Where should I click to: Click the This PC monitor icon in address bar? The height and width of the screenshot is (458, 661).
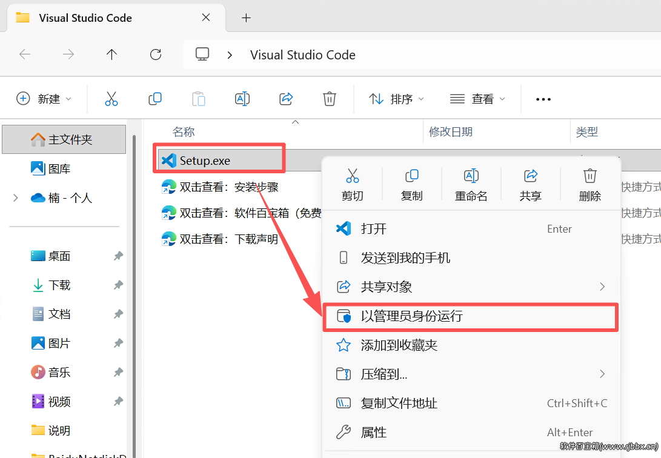click(202, 55)
